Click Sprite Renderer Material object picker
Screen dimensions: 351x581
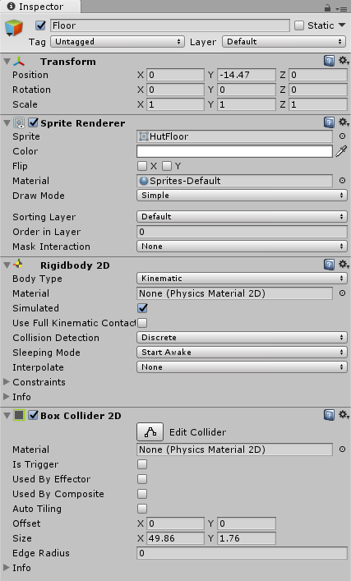pos(342,181)
